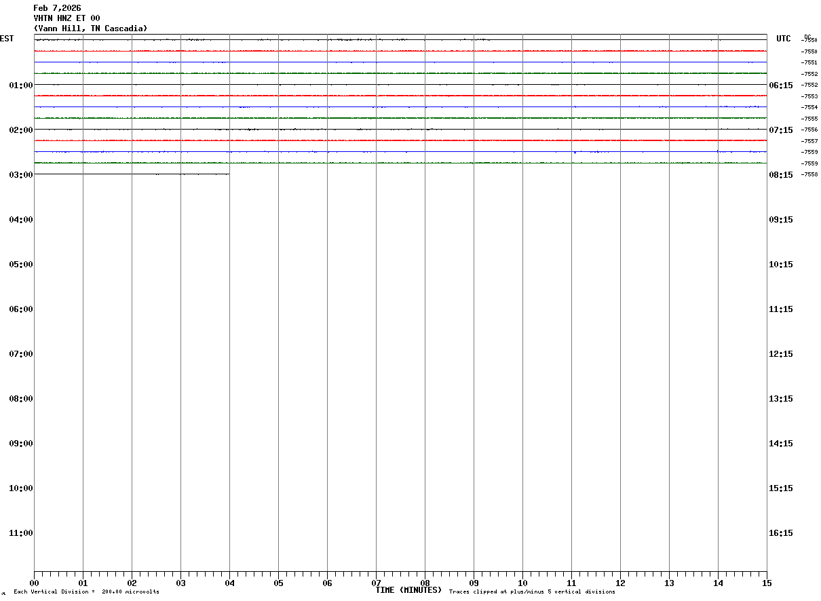Click the Each Vertical Division scale note
This screenshot has height=601, width=821.
pyautogui.click(x=86, y=592)
